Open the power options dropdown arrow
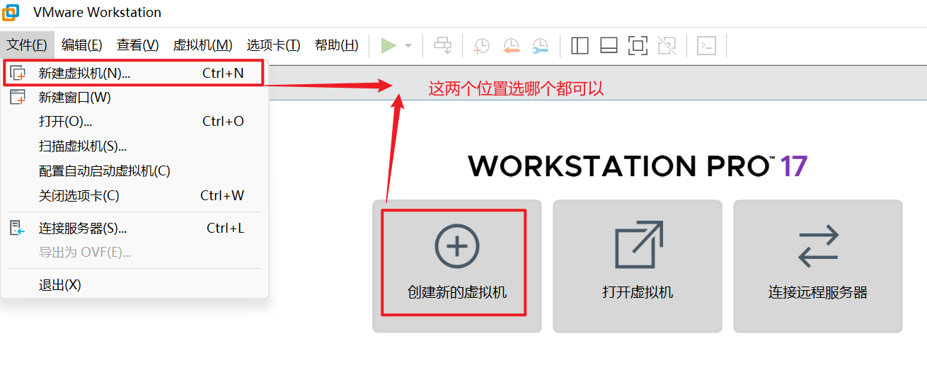Screen dimensions: 927x365 coord(408,45)
